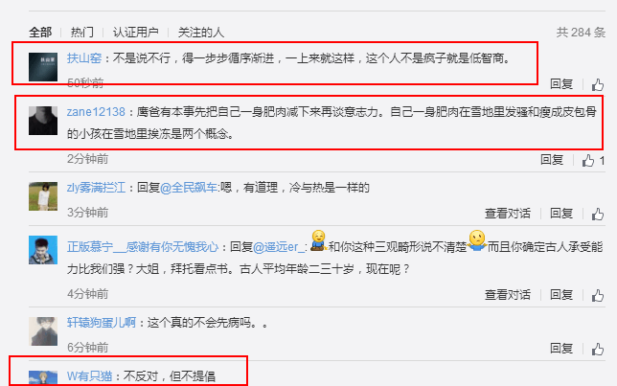View conversation on zly雾满拦江's reply

click(508, 214)
